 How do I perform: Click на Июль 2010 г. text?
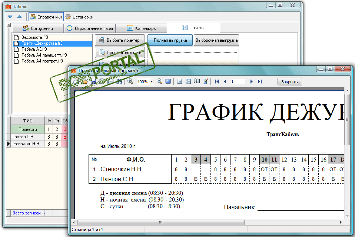[x=119, y=146]
